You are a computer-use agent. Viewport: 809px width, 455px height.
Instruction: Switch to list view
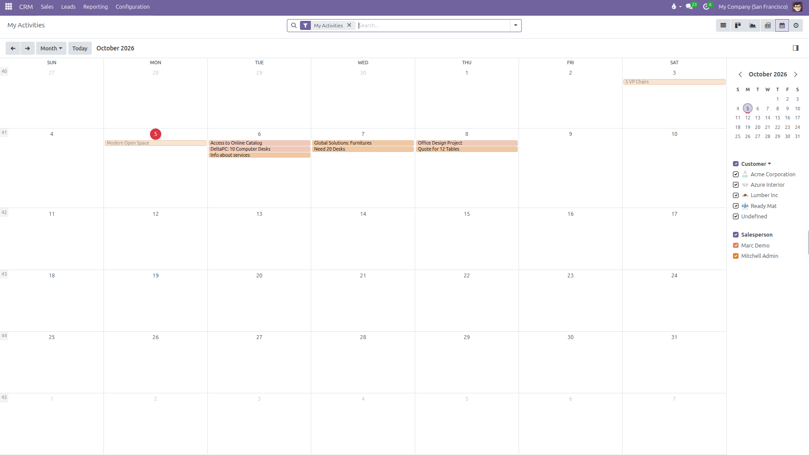tap(723, 26)
